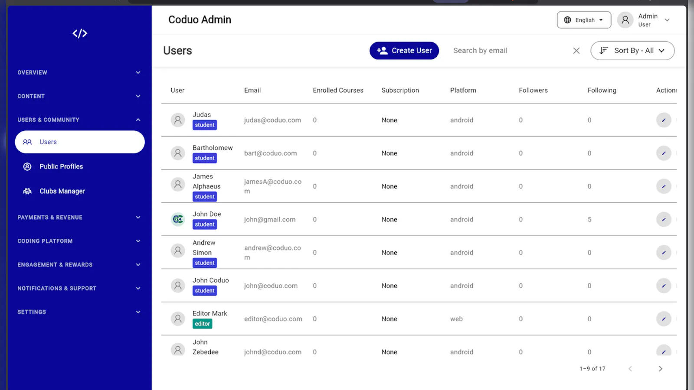Edit Editor Mark with pencil icon
This screenshot has height=390, width=694.
[x=664, y=319]
